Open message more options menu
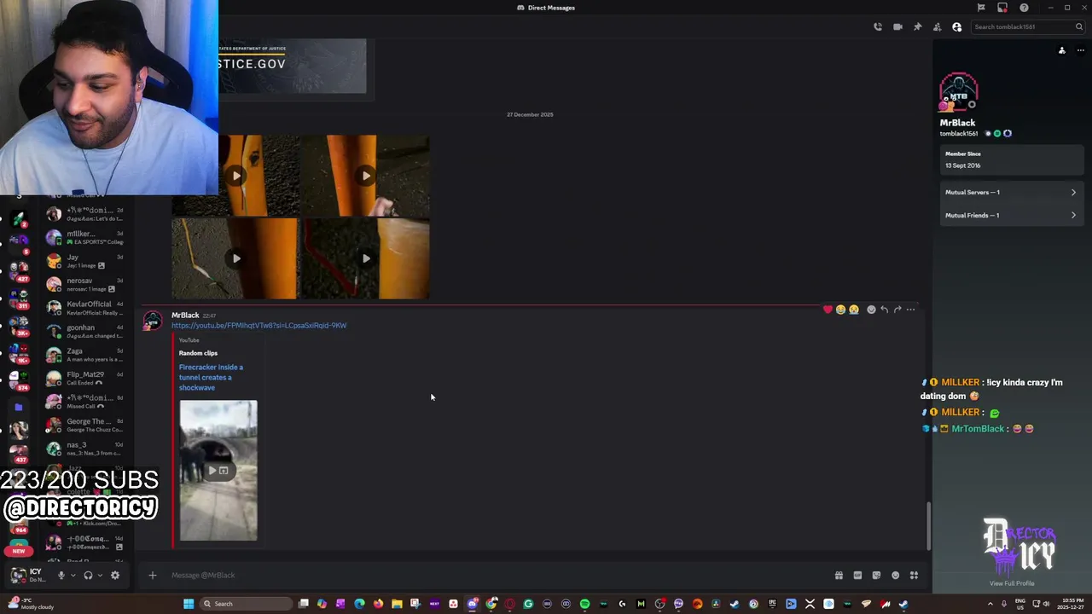 click(x=911, y=310)
